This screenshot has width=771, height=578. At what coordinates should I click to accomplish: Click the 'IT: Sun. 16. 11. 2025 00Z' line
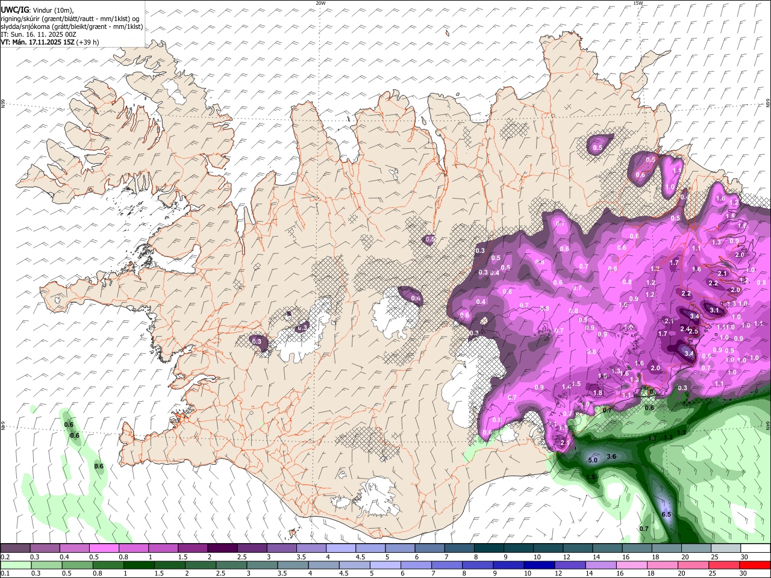click(x=39, y=34)
